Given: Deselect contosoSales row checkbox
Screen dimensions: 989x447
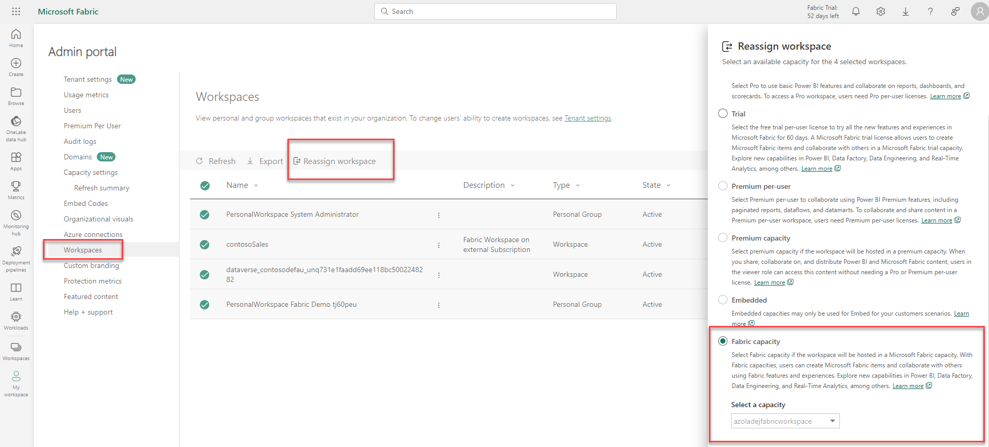Looking at the screenshot, I should (x=205, y=245).
